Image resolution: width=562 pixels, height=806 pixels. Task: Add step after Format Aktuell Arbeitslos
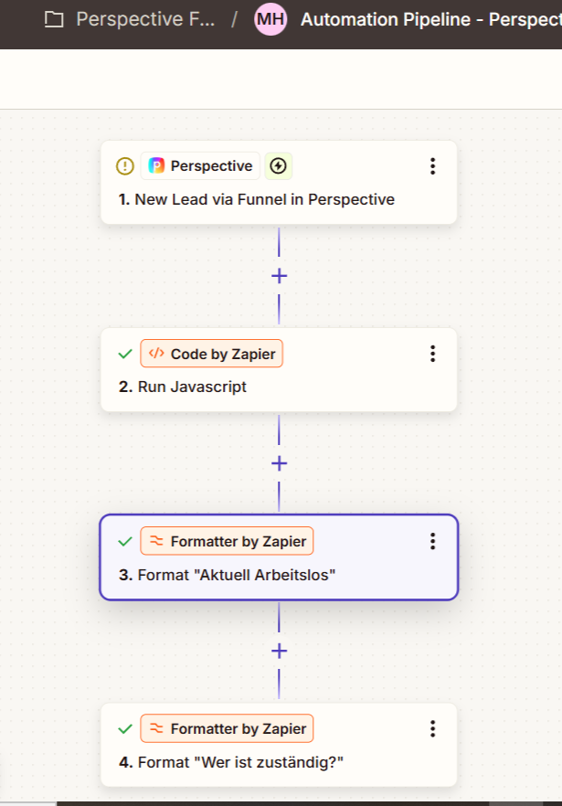(280, 652)
